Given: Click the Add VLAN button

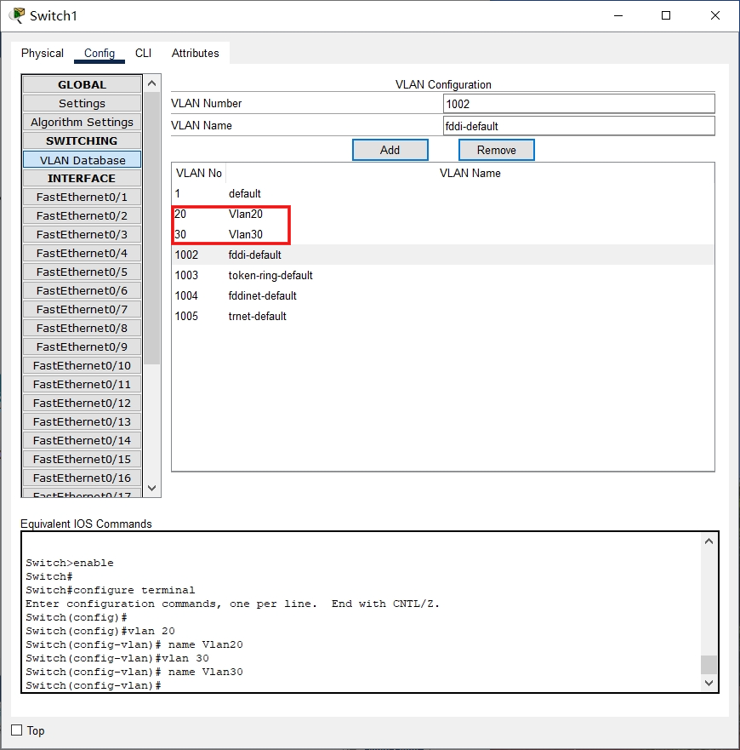Looking at the screenshot, I should point(390,150).
